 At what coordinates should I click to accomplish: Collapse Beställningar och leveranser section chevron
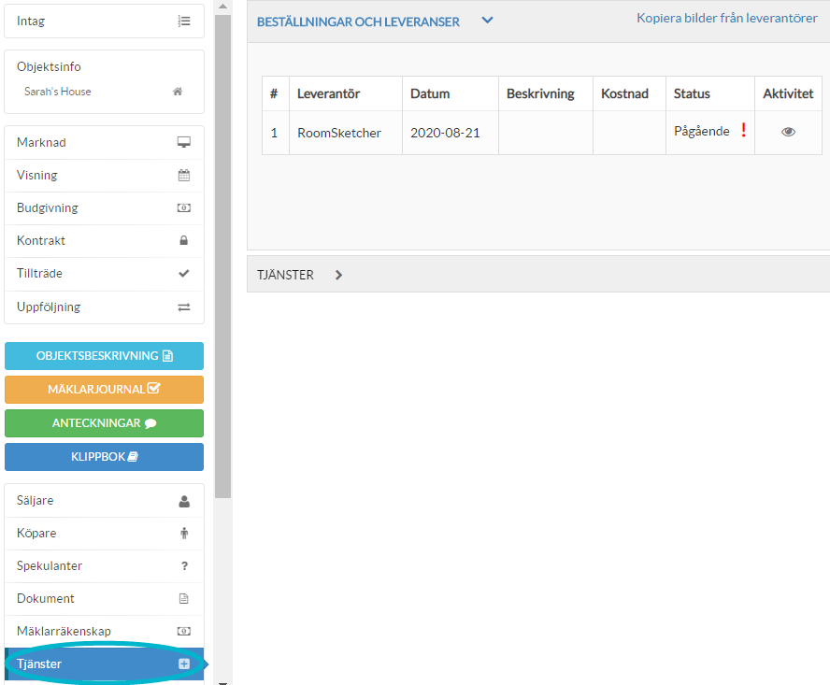click(x=487, y=21)
